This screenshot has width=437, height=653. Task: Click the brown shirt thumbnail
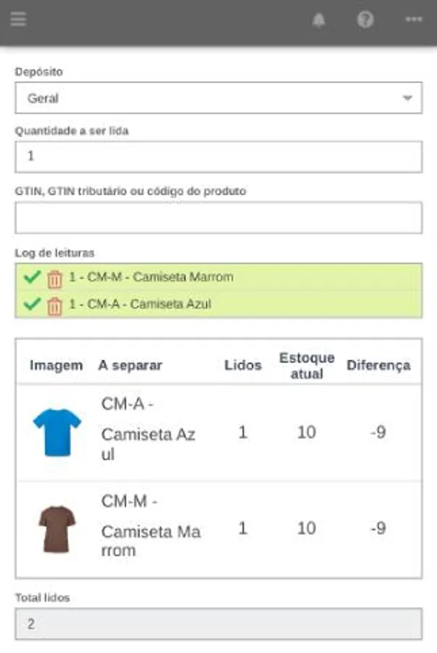(x=57, y=529)
